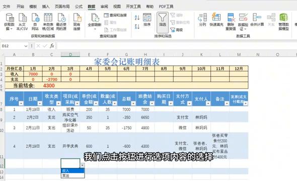Switch to the 开发工具 tab
The image size is (297, 181).
coord(133,7)
